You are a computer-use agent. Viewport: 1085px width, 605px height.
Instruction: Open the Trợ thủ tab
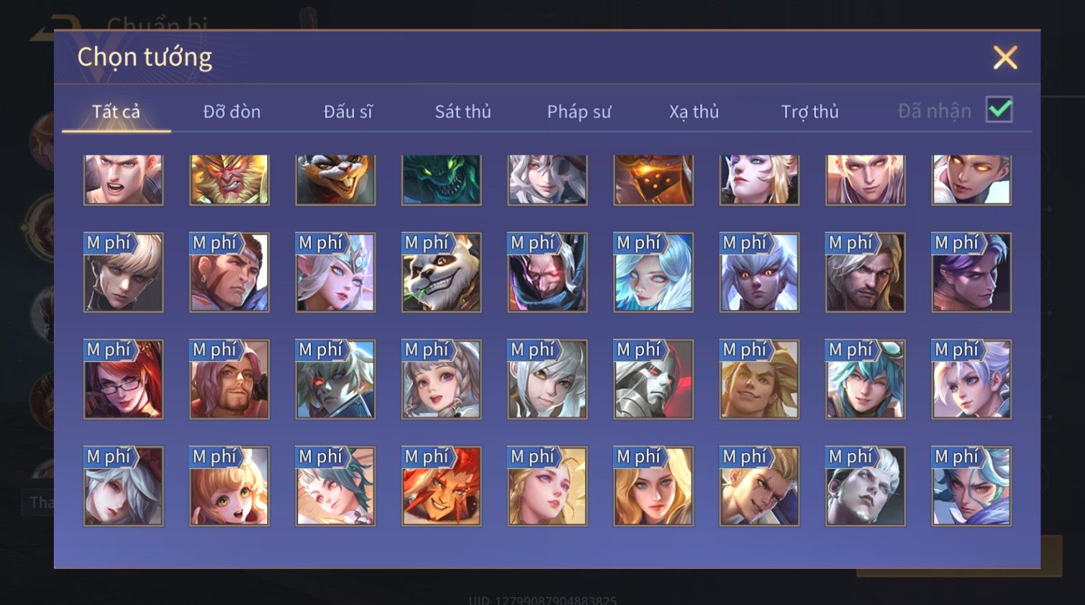[810, 112]
